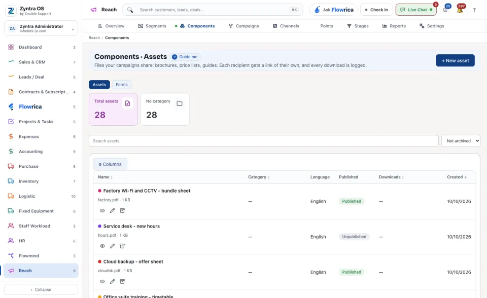Viewport: 487px width, 298px height.
Task: Archive the Cloud backup - offer sheet asset
Action: point(122,281)
